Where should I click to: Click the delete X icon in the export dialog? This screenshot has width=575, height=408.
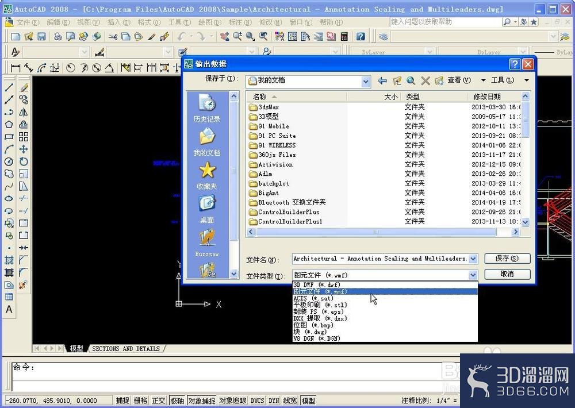(x=425, y=80)
